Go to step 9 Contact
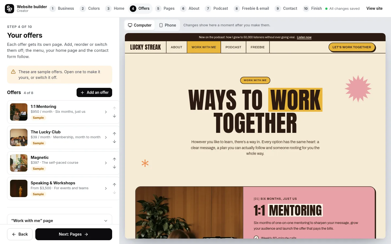 pos(286,8)
